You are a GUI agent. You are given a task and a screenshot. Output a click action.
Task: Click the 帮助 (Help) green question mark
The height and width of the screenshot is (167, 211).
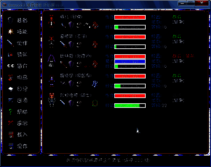tap(11, 112)
